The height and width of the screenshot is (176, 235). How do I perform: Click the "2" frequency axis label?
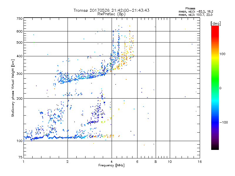coord(68,162)
